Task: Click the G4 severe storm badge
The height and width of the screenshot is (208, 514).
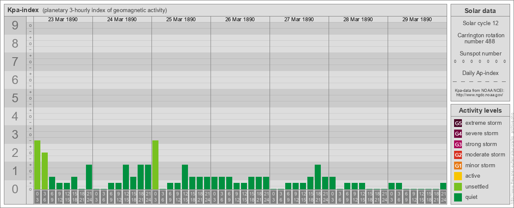Action: coord(458,134)
